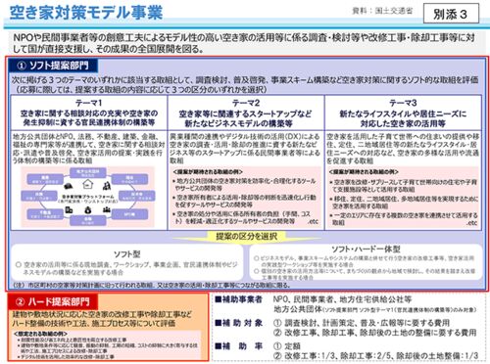The height and width of the screenshot is (364, 490).
Task: Click 'NPO、民間事業者、地方住宅供給公社等'
Action: [342, 299]
